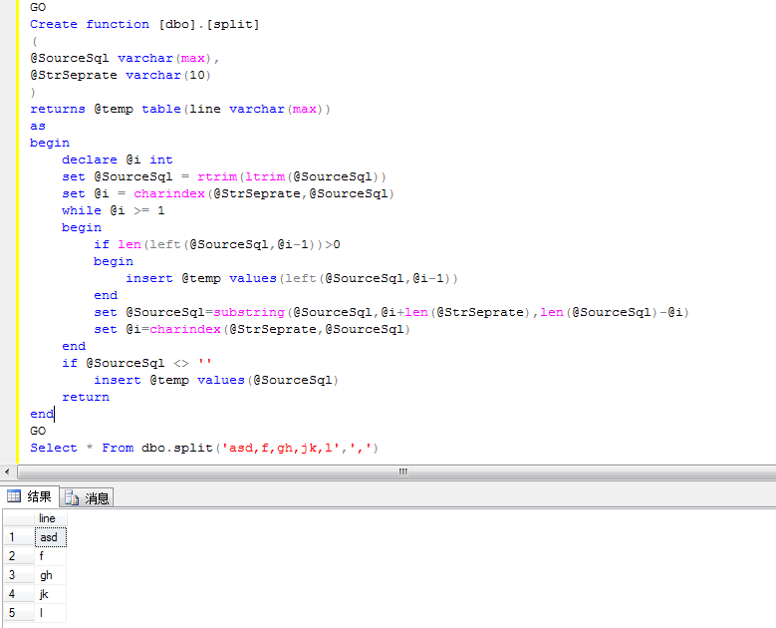The image size is (776, 628).
Task: Select row header number 2
Action: [19, 556]
